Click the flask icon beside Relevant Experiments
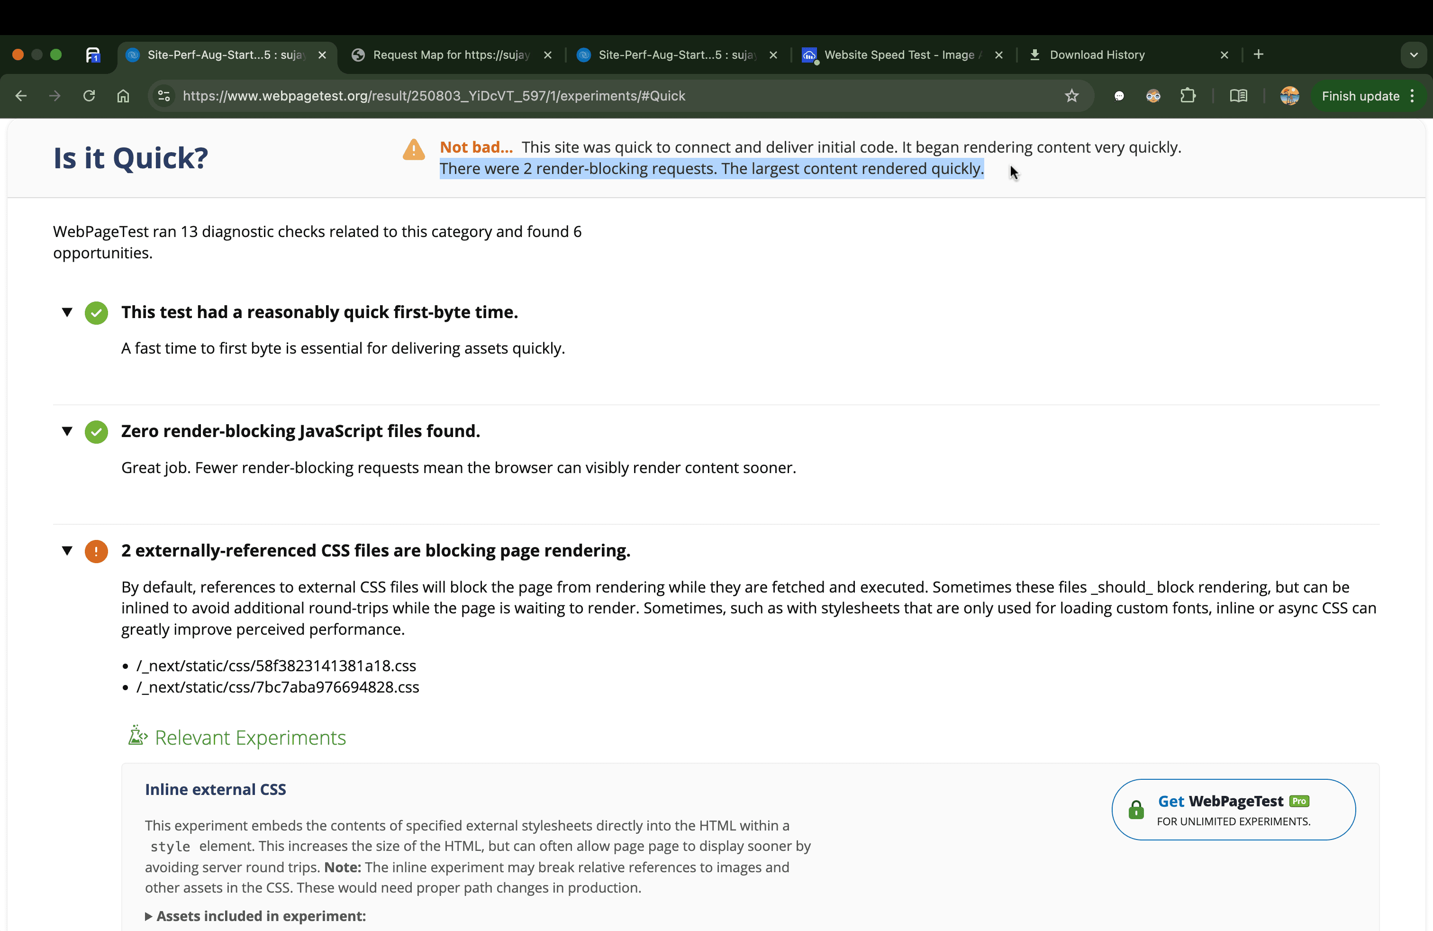The height and width of the screenshot is (931, 1433). click(138, 736)
